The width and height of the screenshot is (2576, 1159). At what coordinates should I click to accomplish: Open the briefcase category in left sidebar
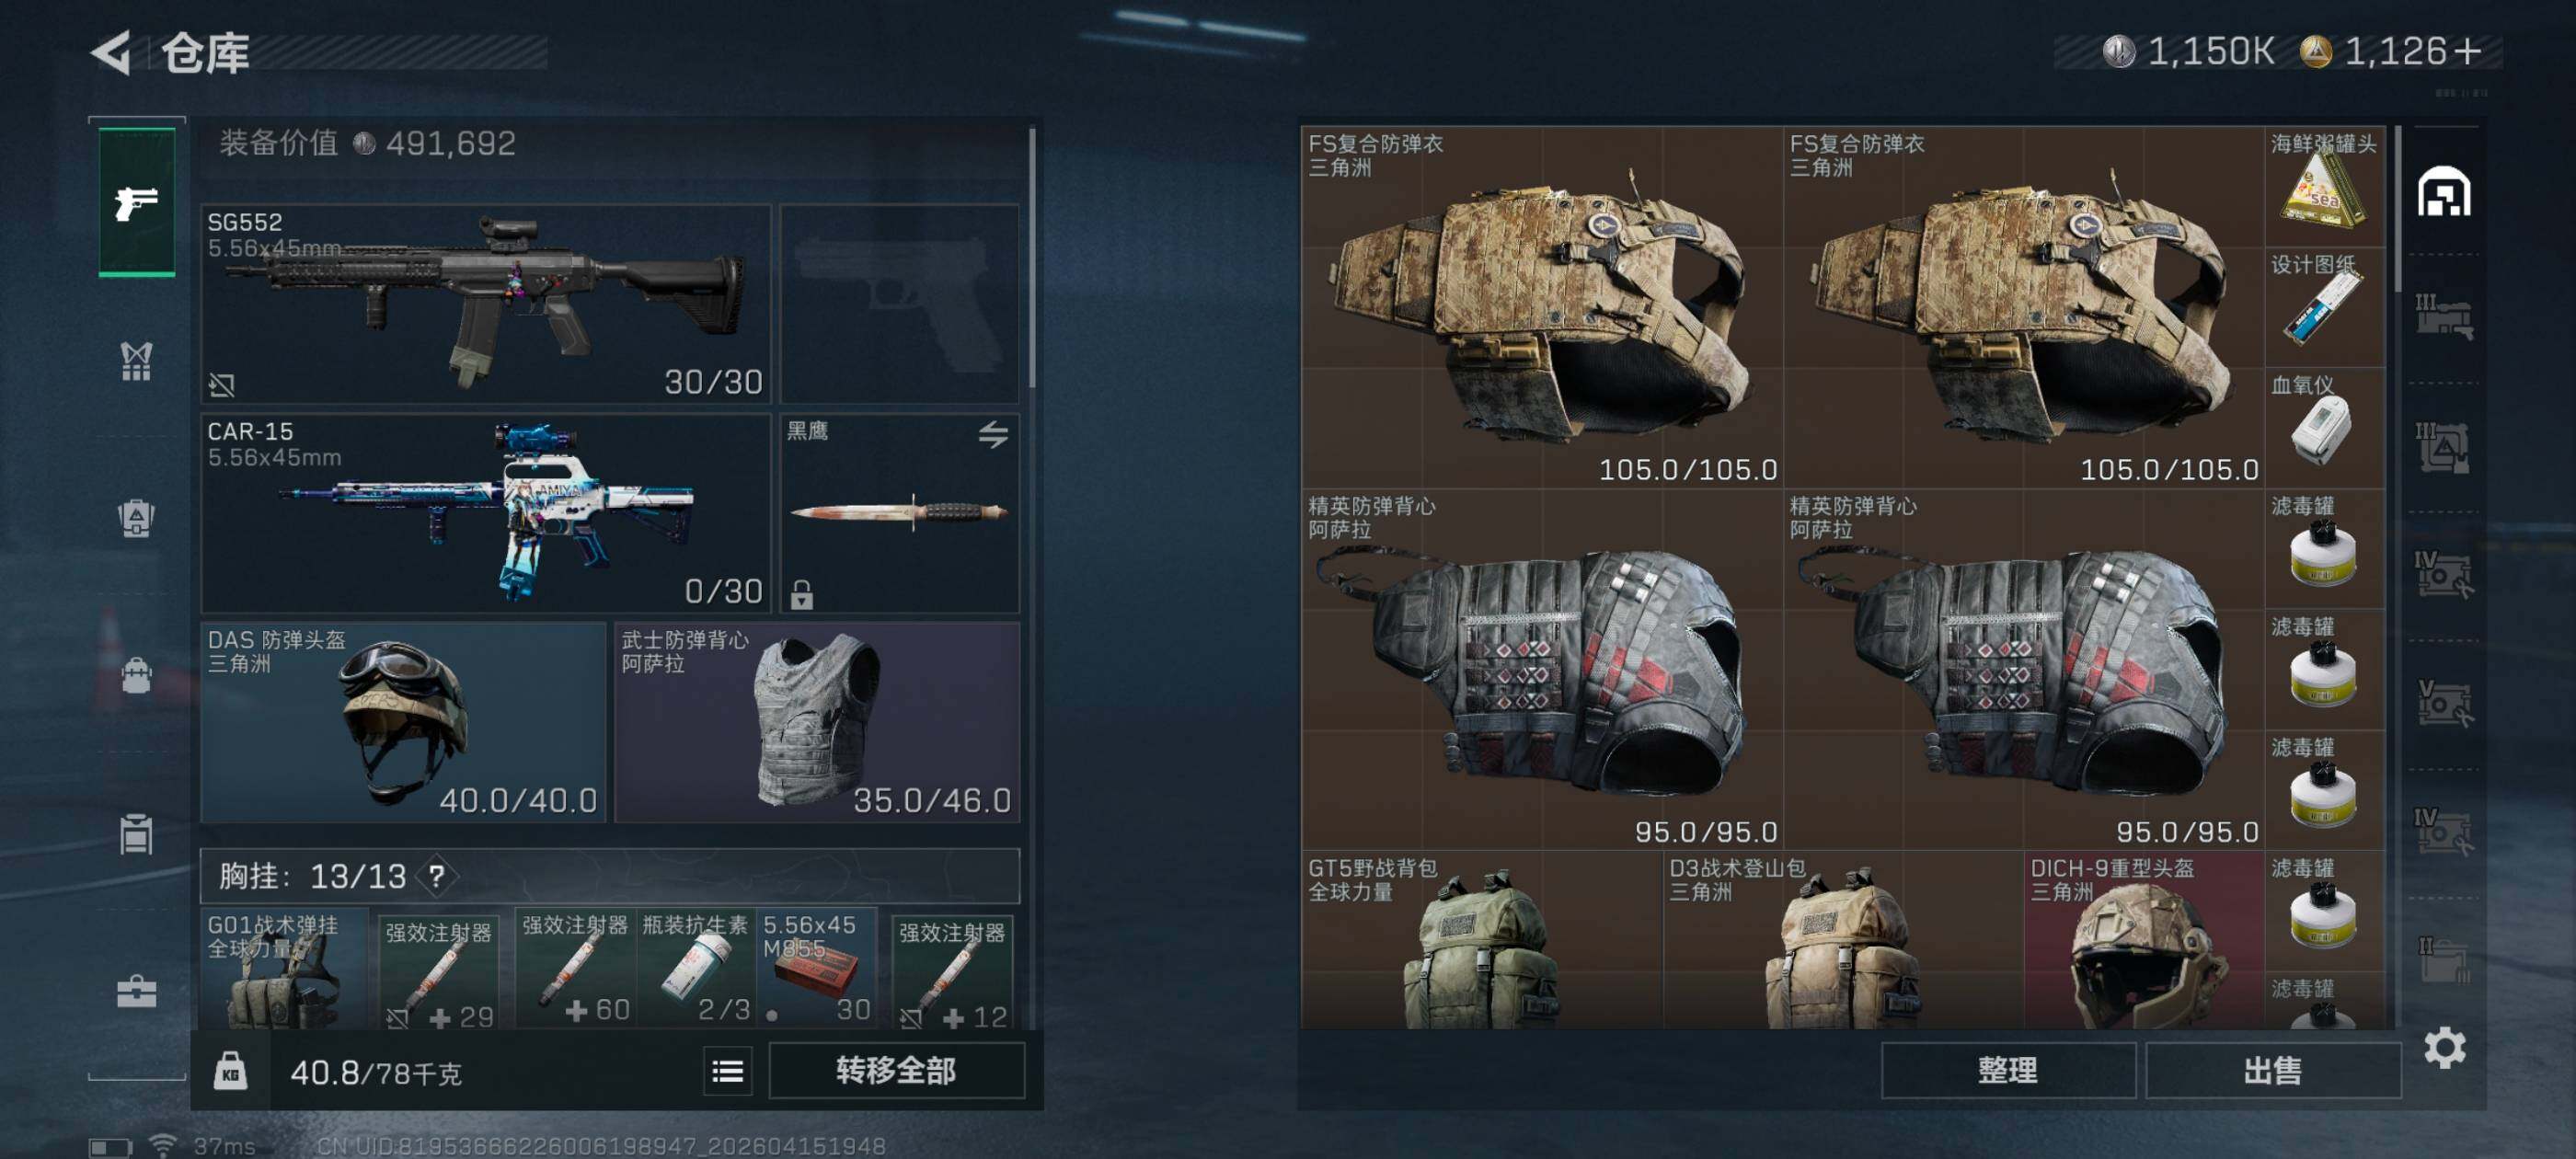pos(137,991)
